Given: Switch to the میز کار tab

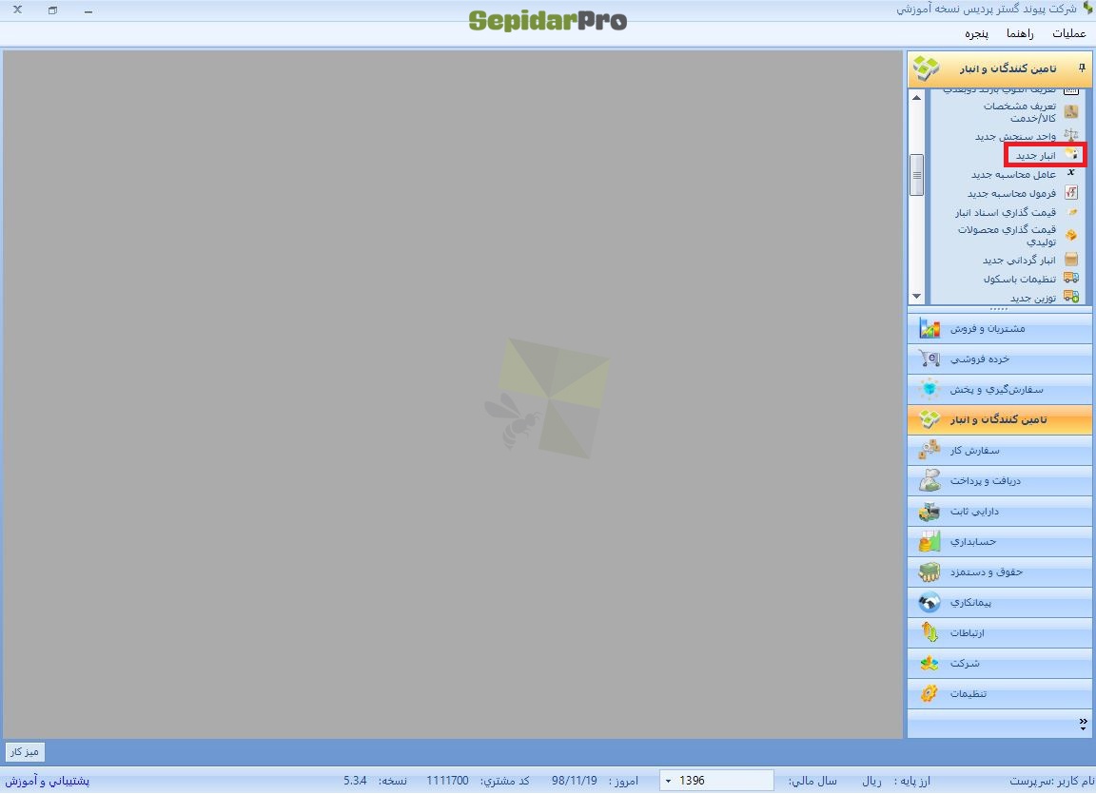Looking at the screenshot, I should click(25, 752).
